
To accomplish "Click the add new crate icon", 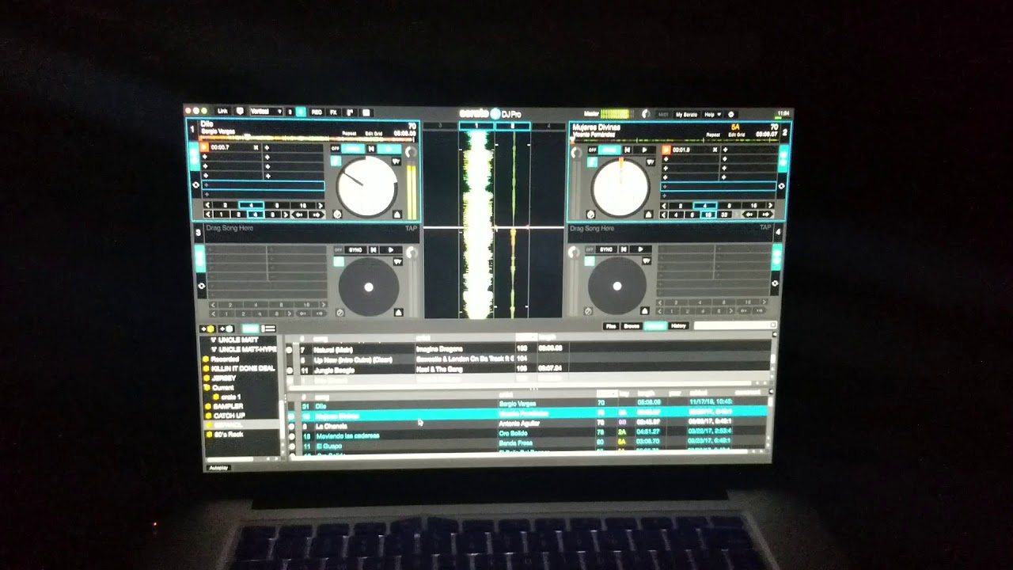I will (x=207, y=329).
